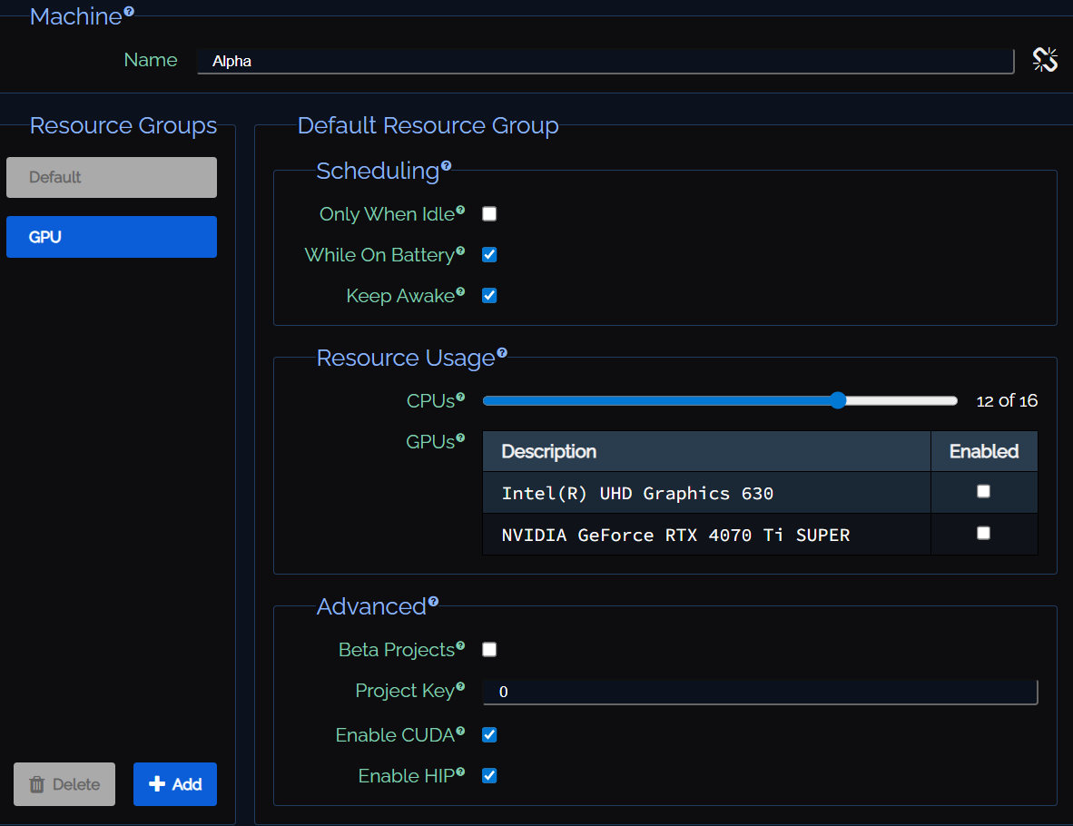Click the Enabled column header

click(x=984, y=452)
